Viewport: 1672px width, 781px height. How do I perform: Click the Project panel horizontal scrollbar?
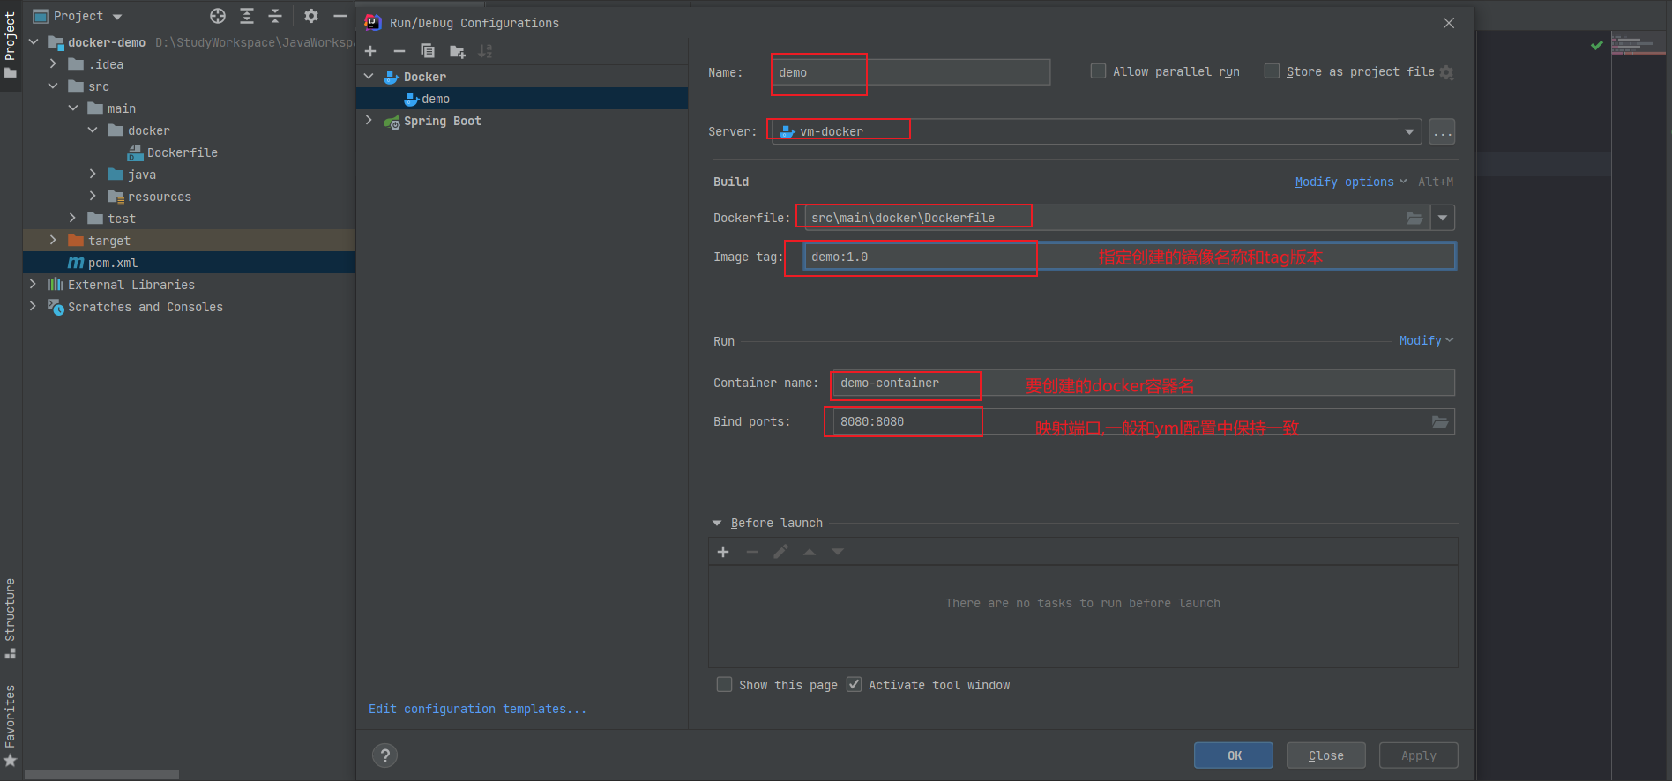tap(101, 775)
